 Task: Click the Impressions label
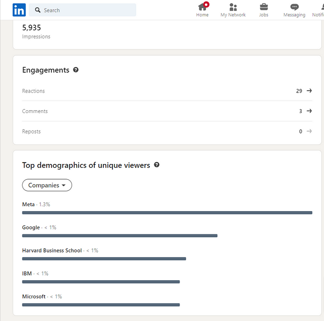click(36, 37)
